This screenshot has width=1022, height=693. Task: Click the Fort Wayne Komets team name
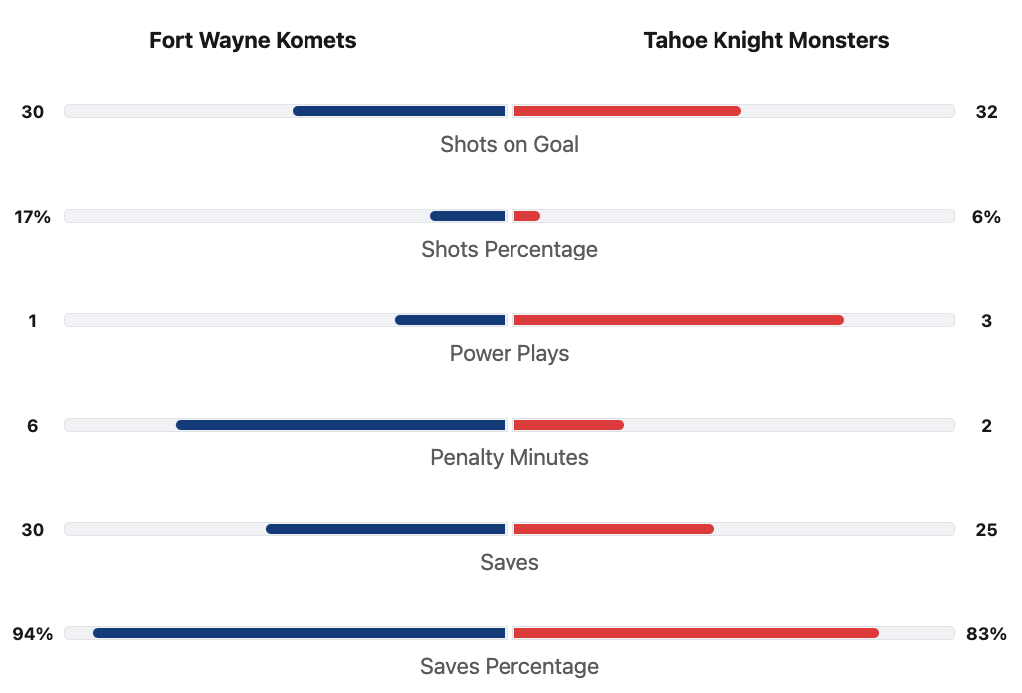[x=253, y=40]
